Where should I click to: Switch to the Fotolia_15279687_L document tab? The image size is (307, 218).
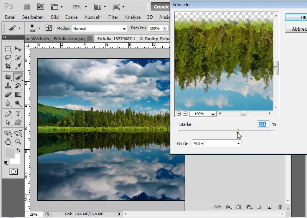click(x=133, y=39)
